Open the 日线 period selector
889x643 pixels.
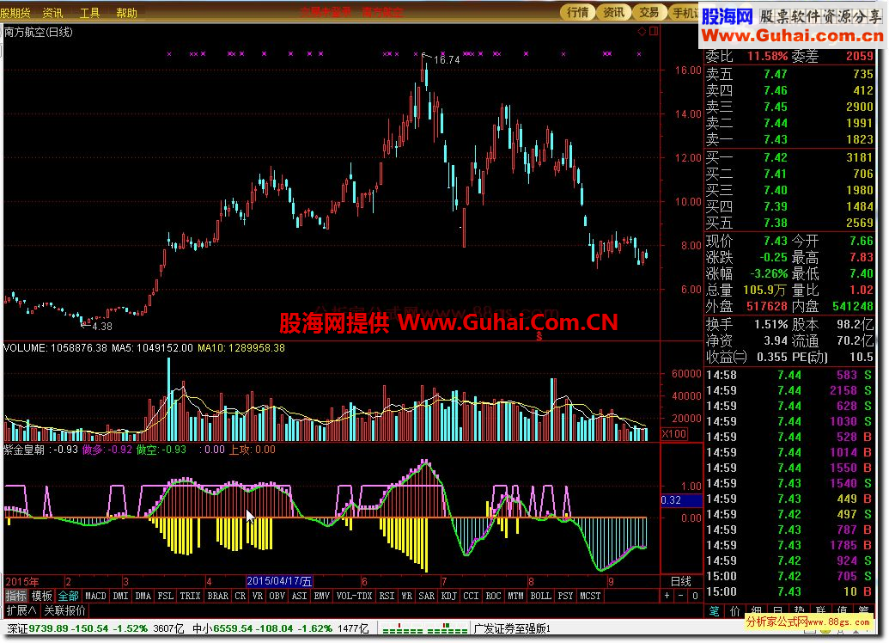[681, 581]
